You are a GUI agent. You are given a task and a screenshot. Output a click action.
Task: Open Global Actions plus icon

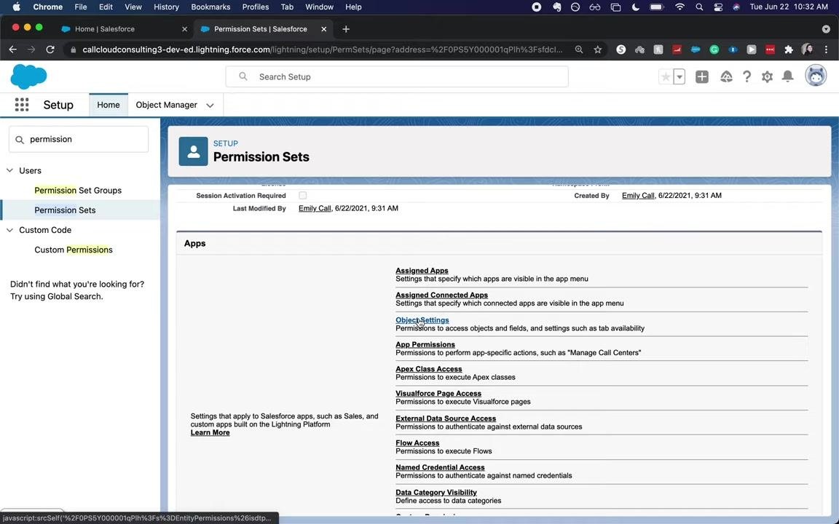coord(702,76)
